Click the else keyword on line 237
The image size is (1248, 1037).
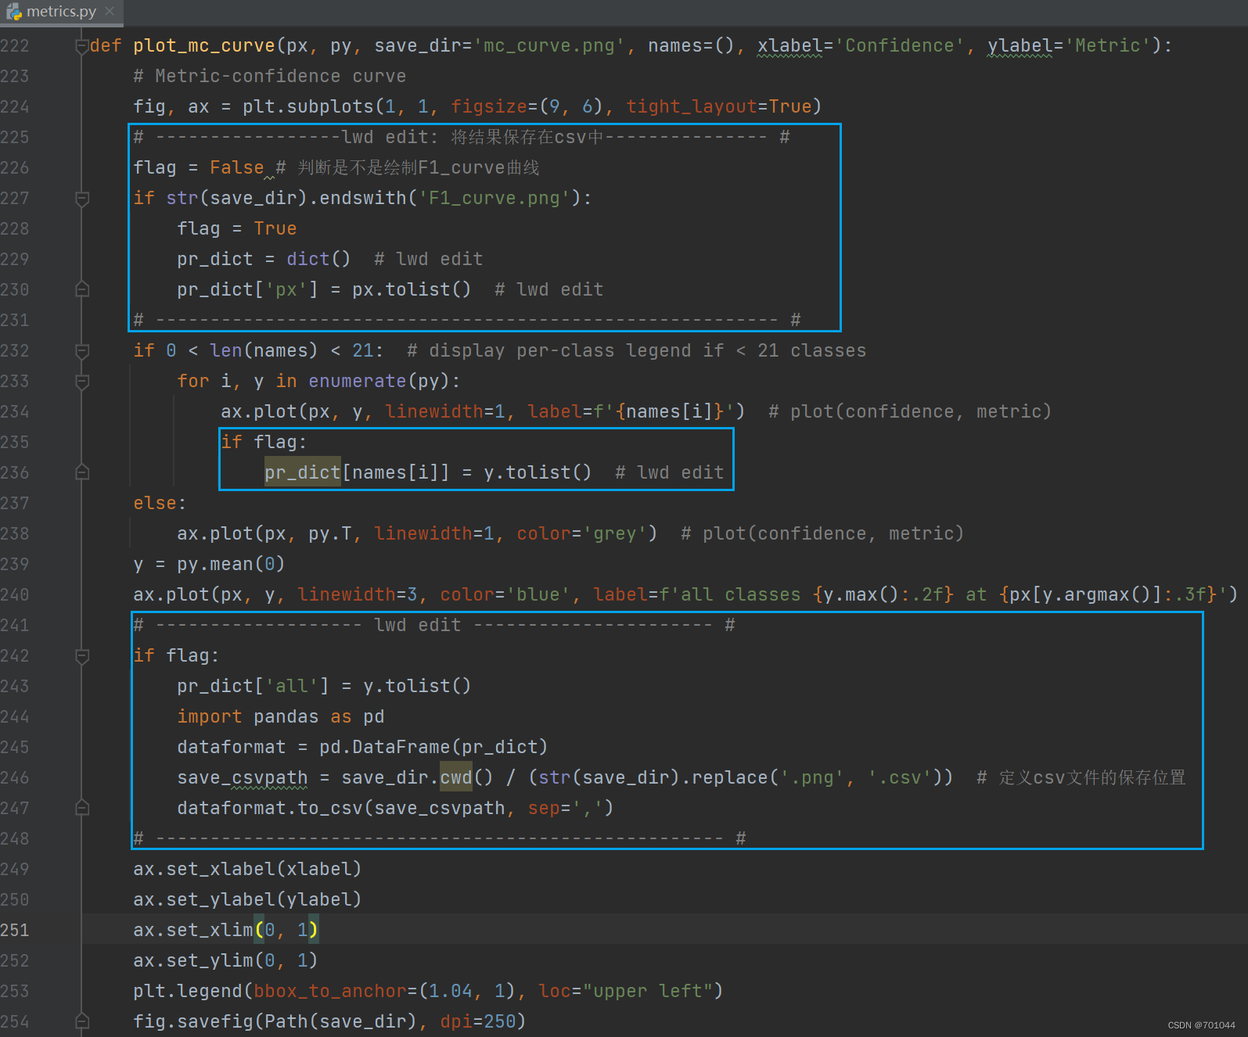(155, 504)
